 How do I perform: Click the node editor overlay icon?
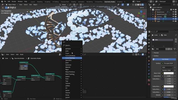[x=143, y=54]
